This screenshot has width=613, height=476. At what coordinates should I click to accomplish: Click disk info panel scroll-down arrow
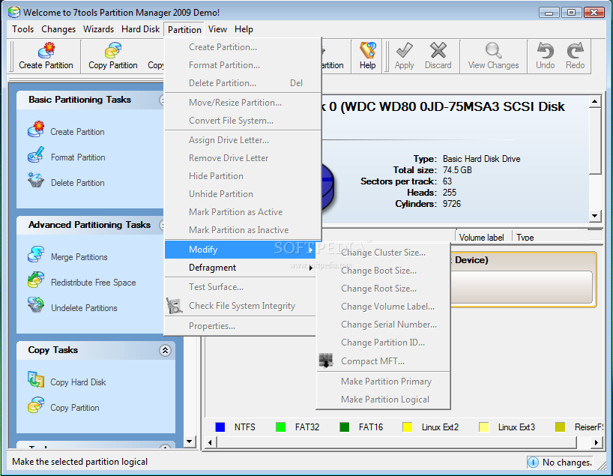click(x=594, y=215)
